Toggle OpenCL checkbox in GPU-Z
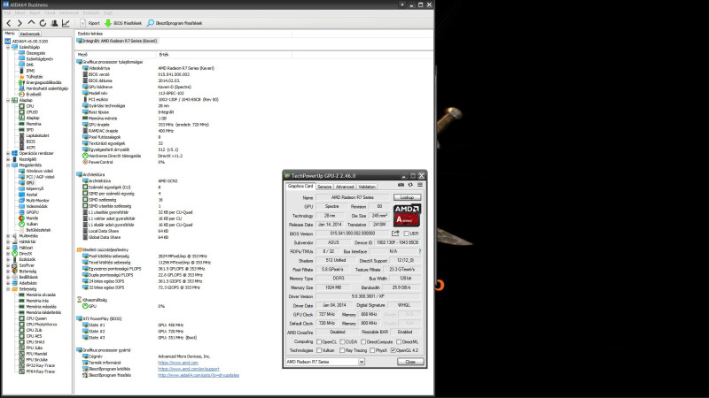 pos(319,341)
